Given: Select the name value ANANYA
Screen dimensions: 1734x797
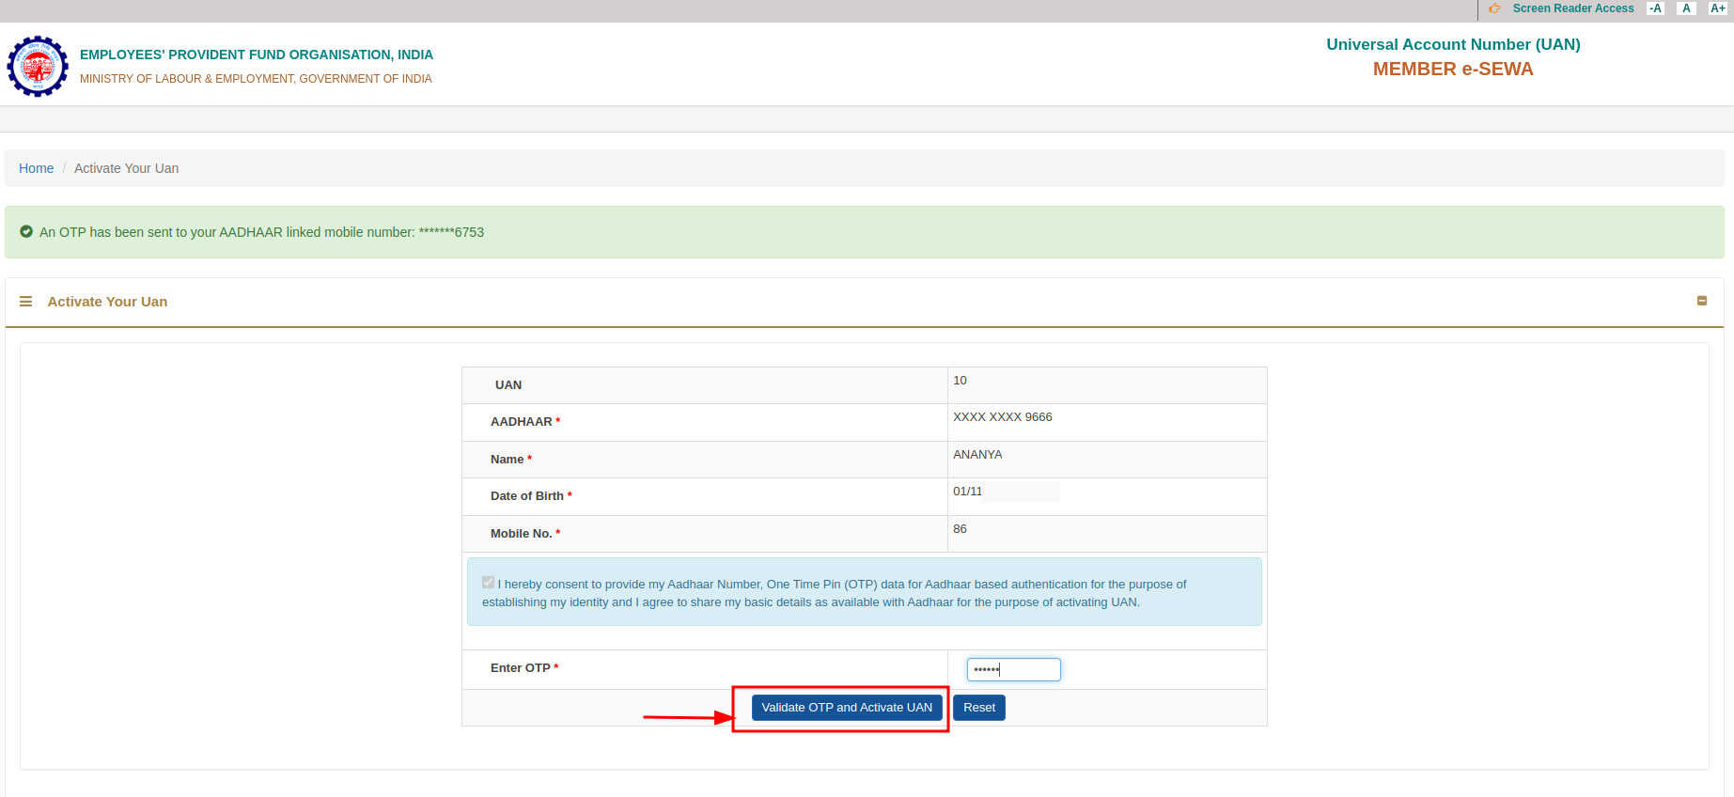Looking at the screenshot, I should pos(977,455).
